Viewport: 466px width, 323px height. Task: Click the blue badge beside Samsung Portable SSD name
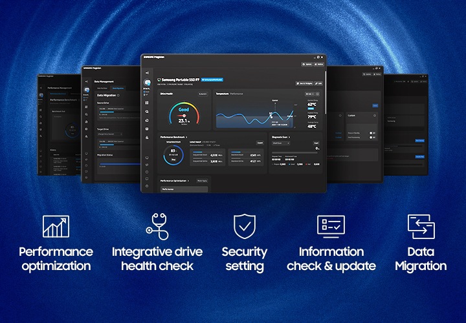(x=212, y=80)
